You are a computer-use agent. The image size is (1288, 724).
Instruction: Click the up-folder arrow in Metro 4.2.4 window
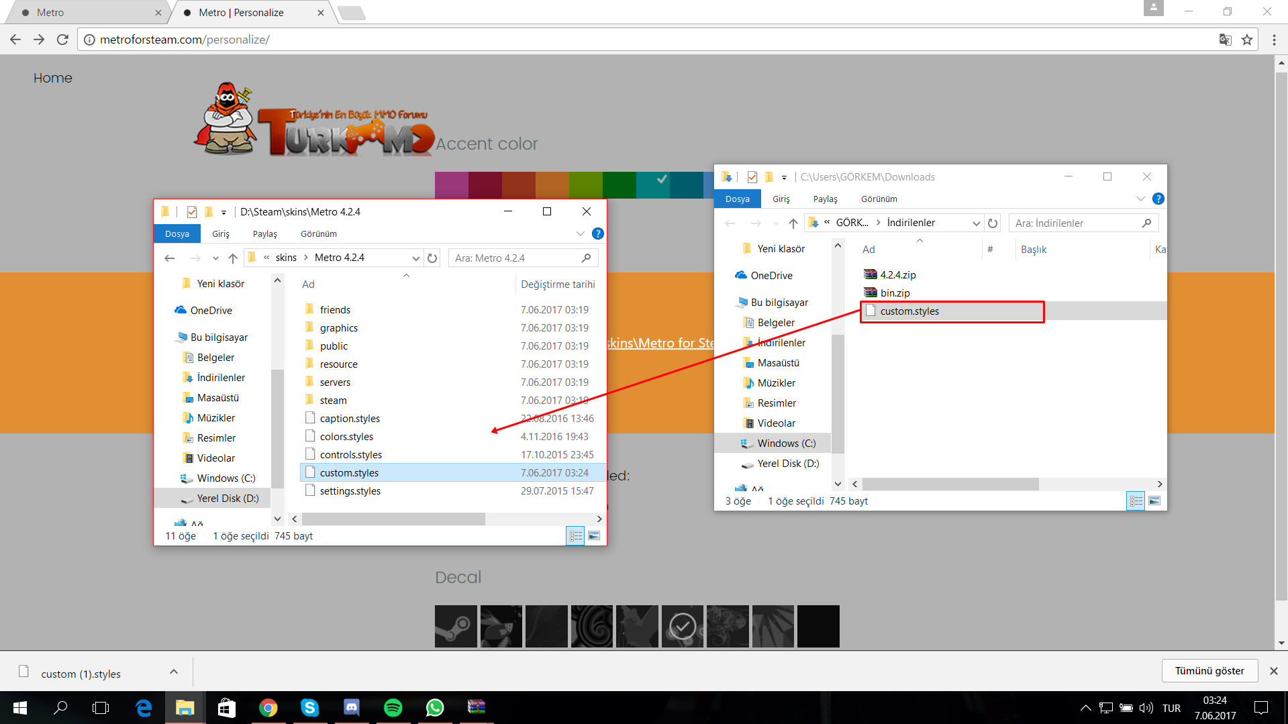[233, 258]
